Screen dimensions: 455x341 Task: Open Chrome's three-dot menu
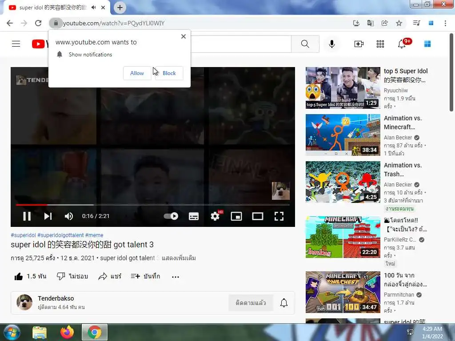(x=445, y=23)
